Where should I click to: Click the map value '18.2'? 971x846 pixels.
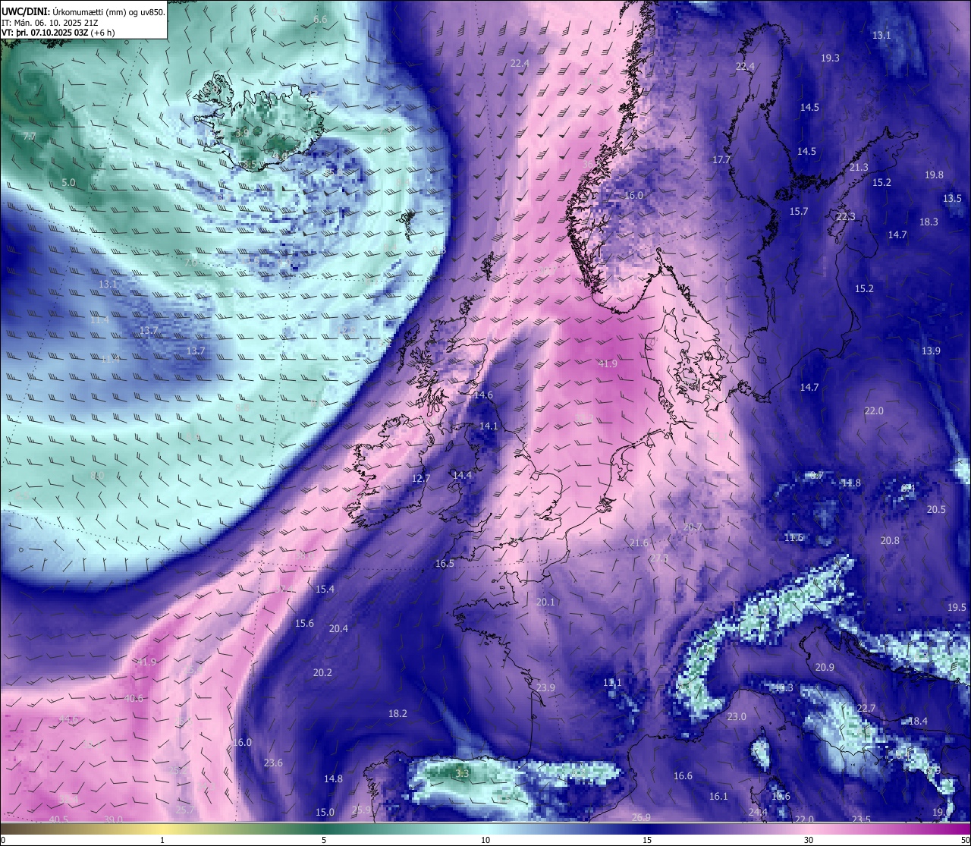[x=398, y=714]
